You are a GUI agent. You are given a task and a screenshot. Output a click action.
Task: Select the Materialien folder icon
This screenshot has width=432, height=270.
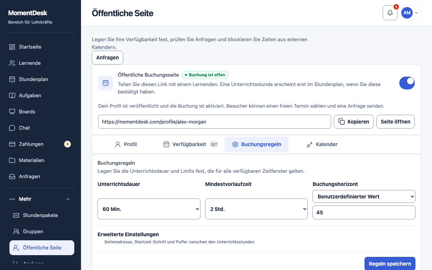pos(12,160)
